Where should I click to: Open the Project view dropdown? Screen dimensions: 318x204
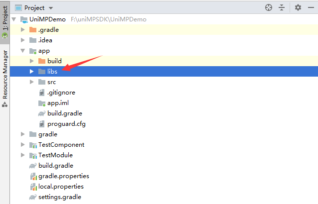(51, 8)
